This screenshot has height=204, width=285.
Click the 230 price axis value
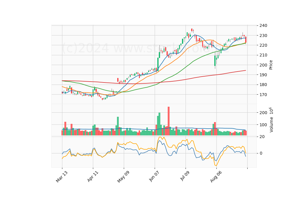(263, 35)
